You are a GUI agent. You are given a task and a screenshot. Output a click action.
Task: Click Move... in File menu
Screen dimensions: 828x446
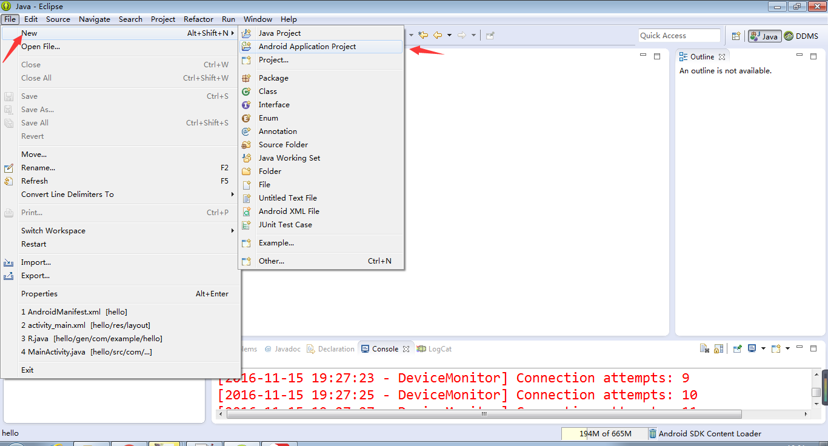click(121, 155)
